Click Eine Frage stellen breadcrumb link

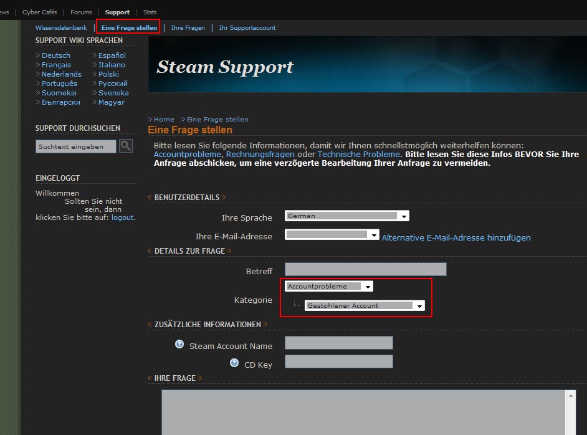[x=217, y=120]
